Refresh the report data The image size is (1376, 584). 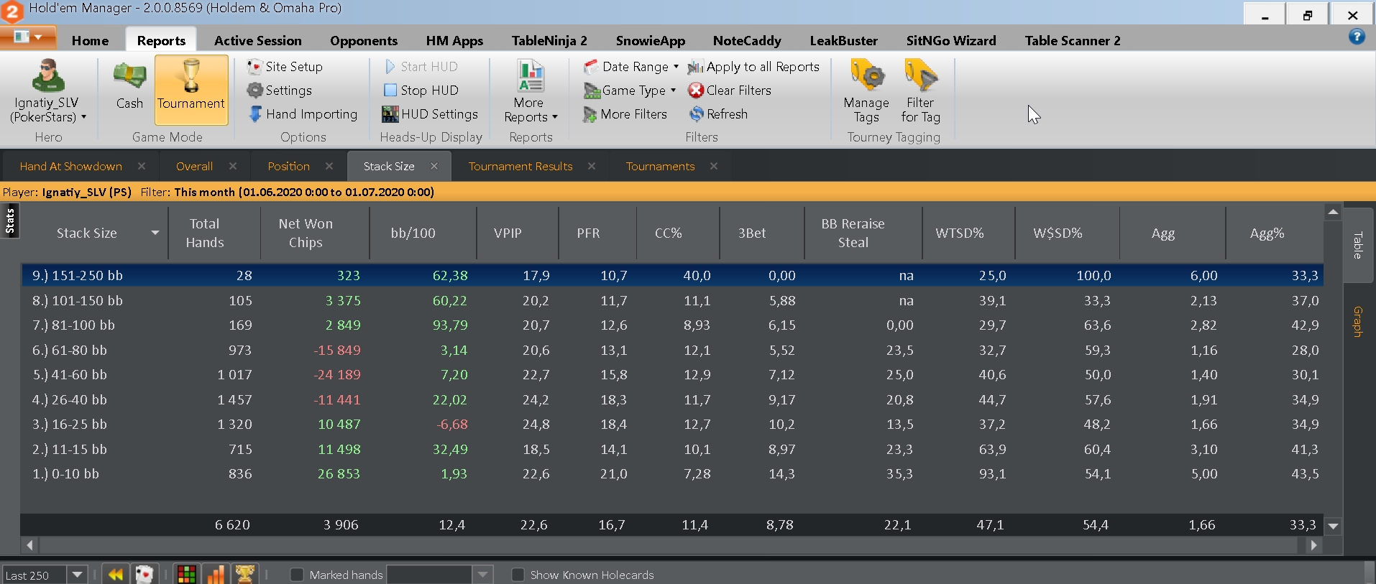pyautogui.click(x=718, y=114)
